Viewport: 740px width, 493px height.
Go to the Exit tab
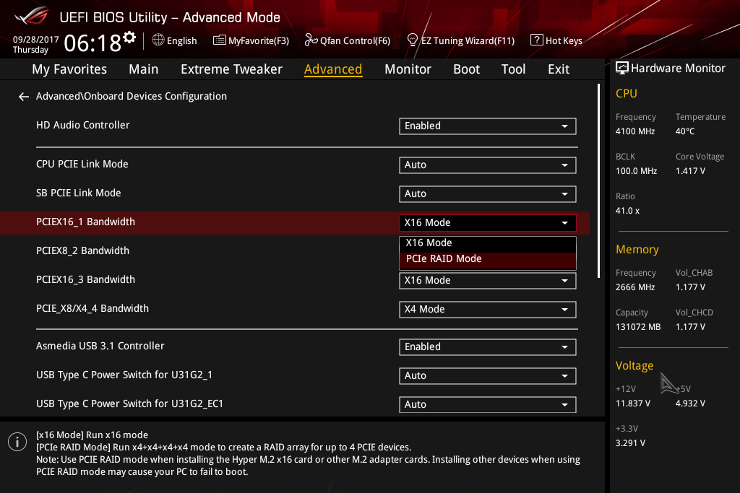[x=559, y=69]
